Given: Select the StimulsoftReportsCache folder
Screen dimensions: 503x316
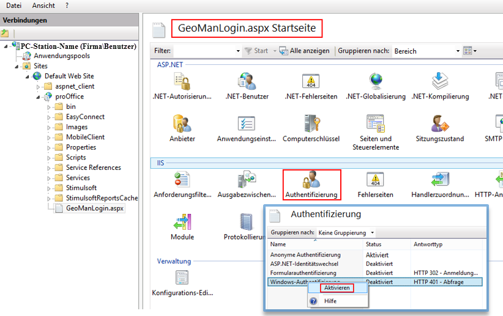Looking at the screenshot, I should click(x=102, y=198).
